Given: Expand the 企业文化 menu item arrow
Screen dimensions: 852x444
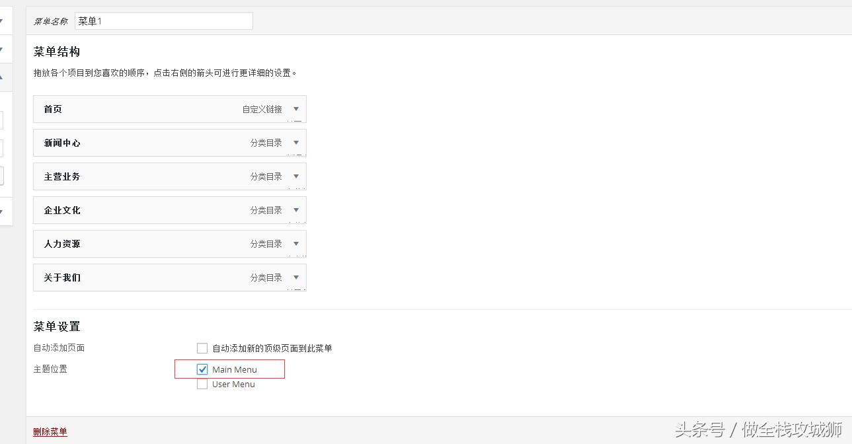Looking at the screenshot, I should tap(295, 210).
